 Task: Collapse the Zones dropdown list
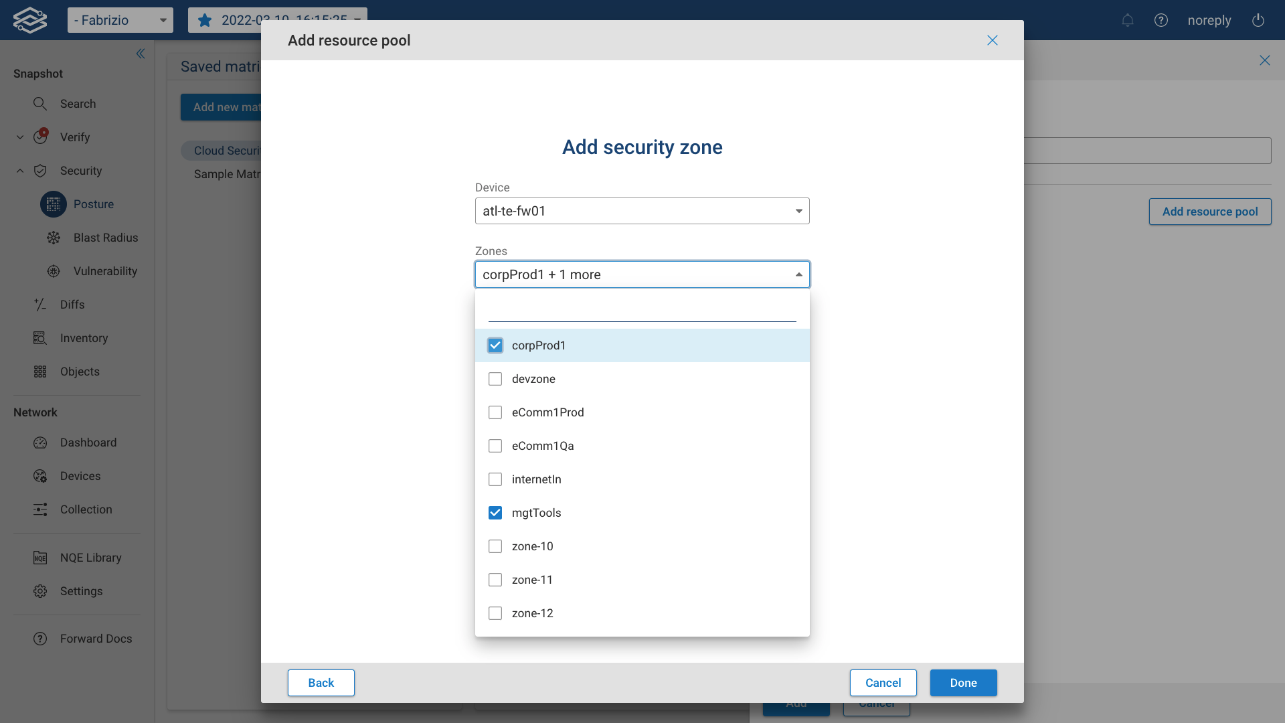(797, 274)
